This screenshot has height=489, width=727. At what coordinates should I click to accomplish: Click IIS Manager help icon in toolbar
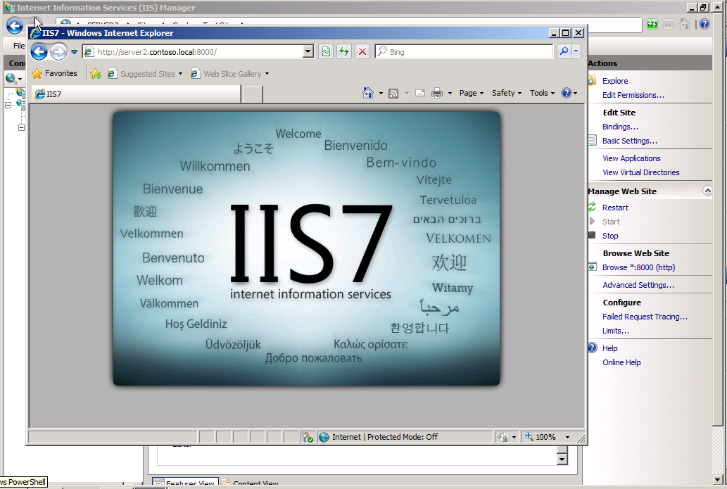(x=704, y=24)
